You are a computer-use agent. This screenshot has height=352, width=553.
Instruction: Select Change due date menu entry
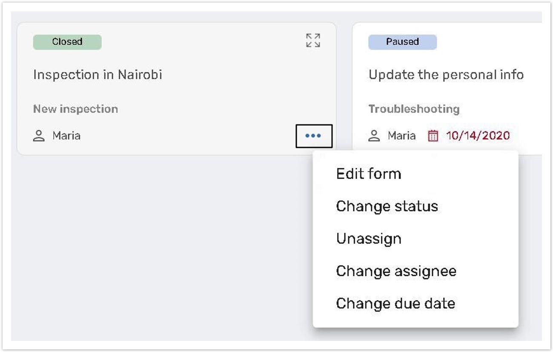[395, 303]
